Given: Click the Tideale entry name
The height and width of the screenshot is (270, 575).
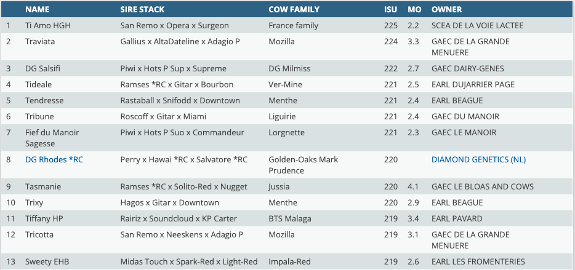Looking at the screenshot, I should pyautogui.click(x=38, y=84).
